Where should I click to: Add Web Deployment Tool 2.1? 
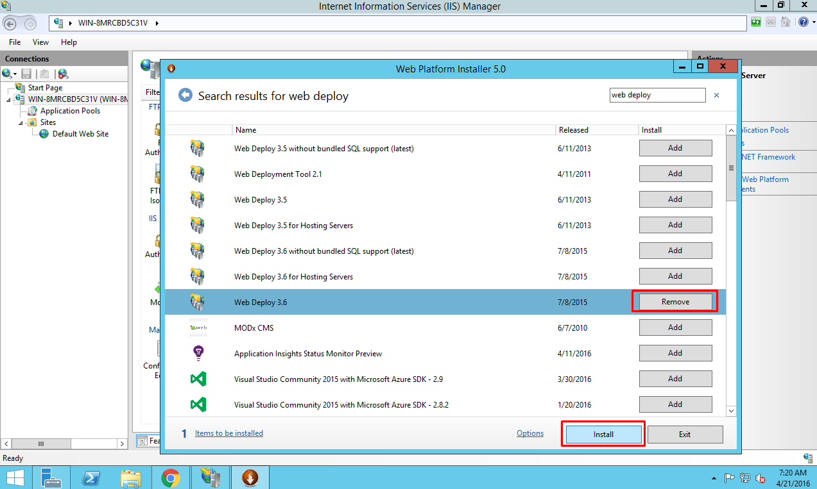pos(675,174)
